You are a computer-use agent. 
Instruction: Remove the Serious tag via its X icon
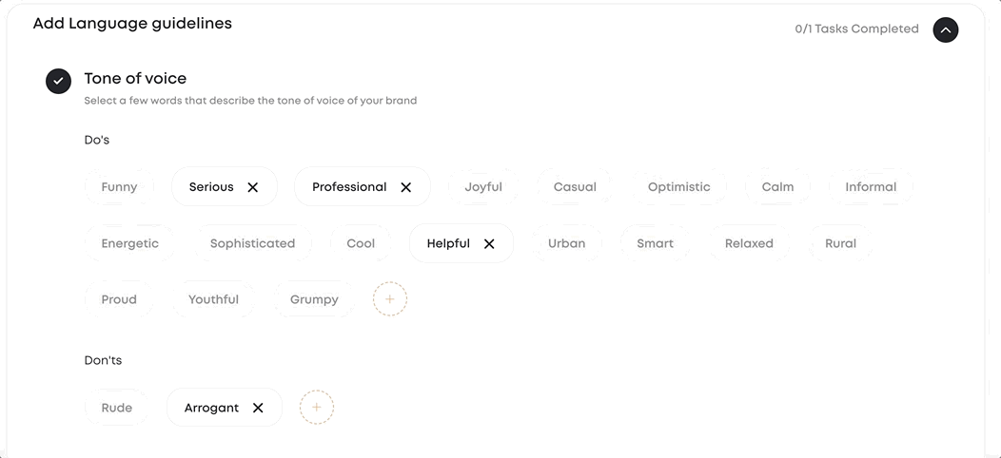(x=253, y=187)
